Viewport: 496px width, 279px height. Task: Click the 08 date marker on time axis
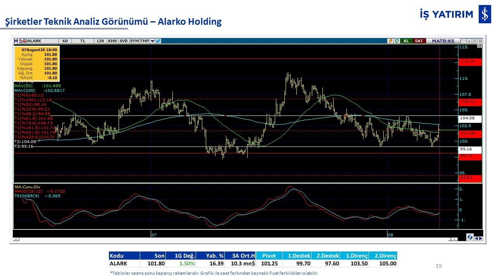(391, 235)
